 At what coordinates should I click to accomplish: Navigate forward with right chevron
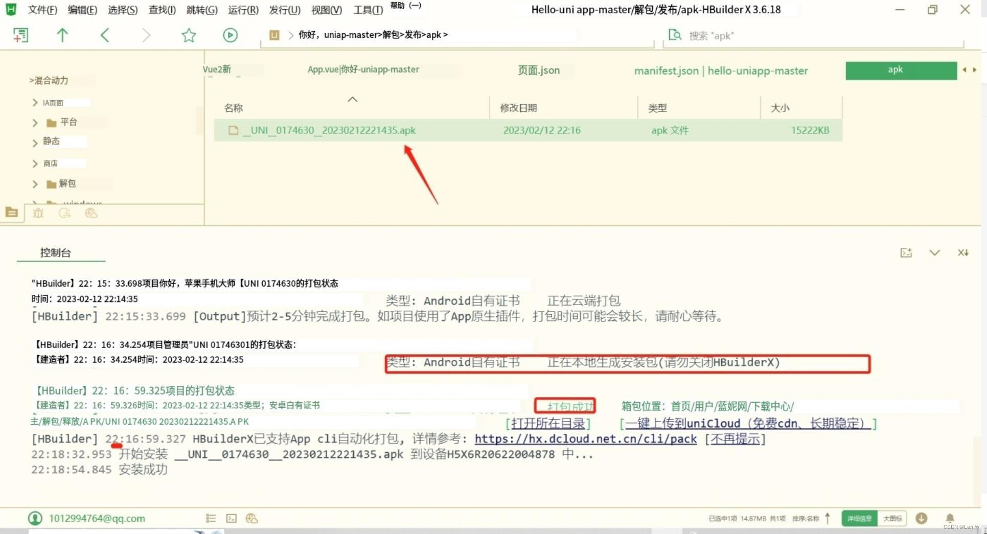pos(146,35)
